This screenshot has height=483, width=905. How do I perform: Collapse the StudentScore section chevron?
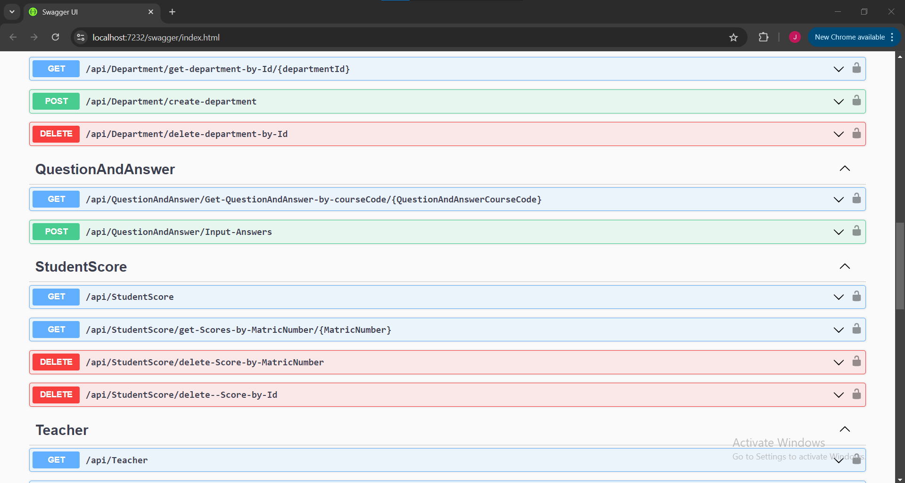point(844,266)
